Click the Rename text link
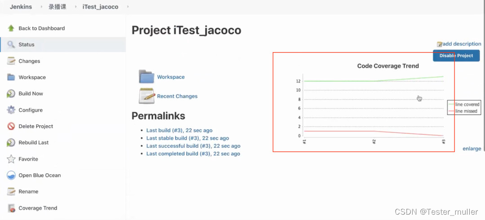 (28, 192)
